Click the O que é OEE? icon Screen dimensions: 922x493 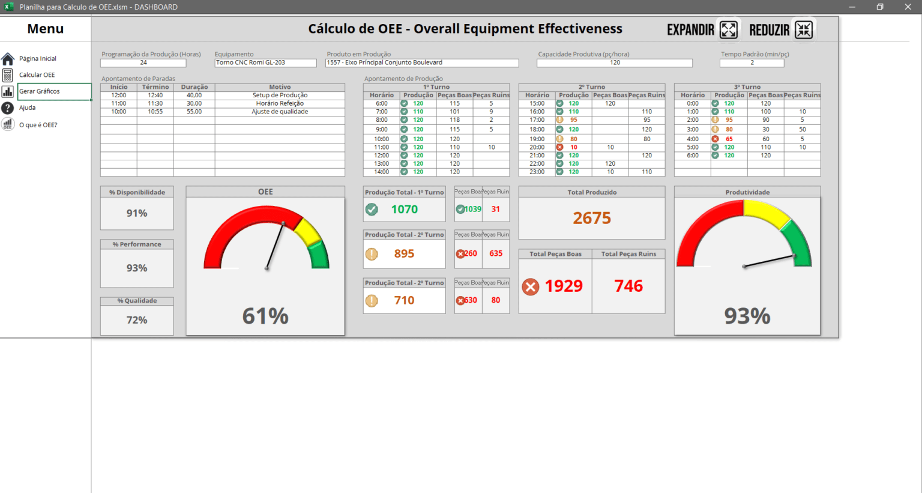[8, 124]
